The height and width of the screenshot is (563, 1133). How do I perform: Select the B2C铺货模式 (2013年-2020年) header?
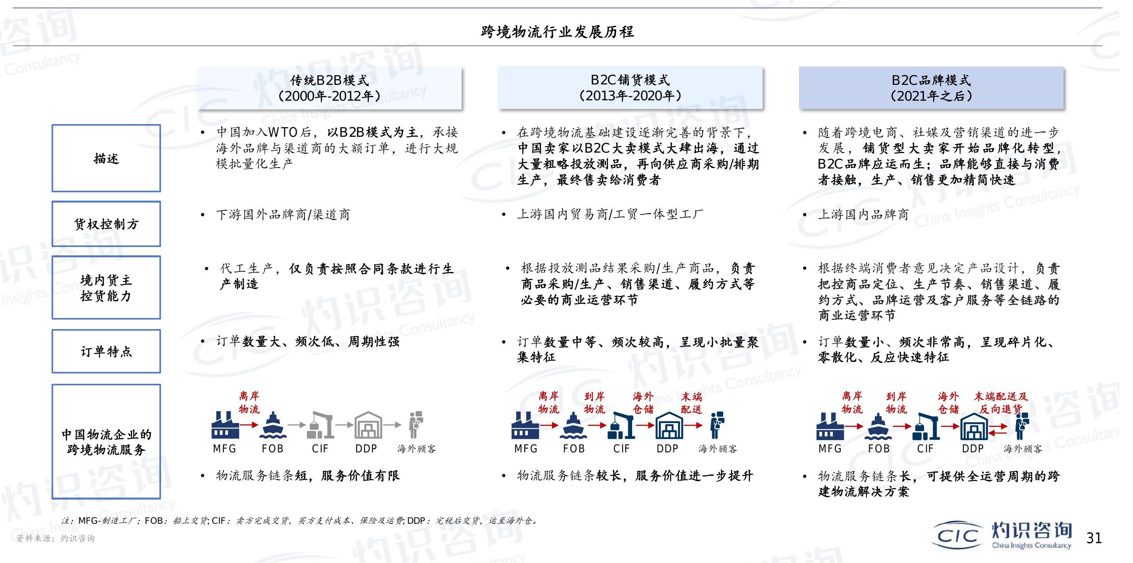coord(630,88)
